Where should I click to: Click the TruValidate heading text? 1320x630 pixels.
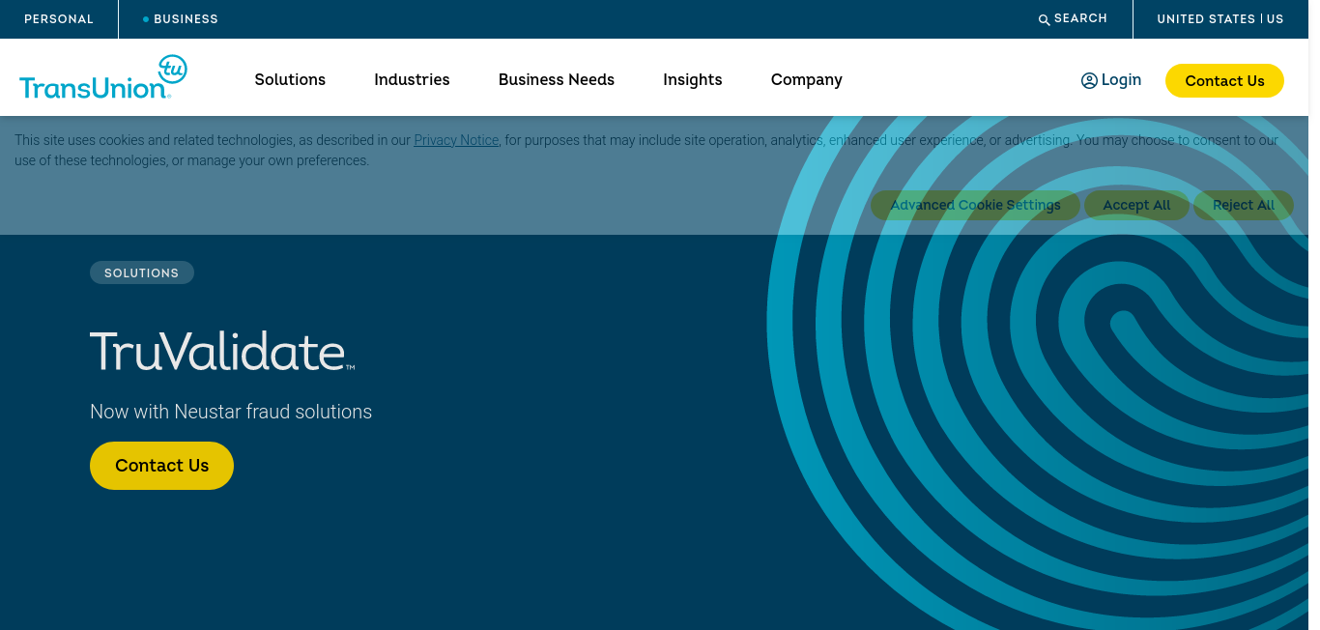pos(222,352)
